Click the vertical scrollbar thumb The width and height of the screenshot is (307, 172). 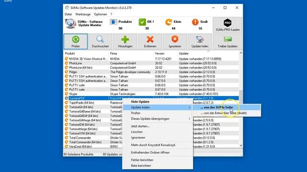pos(241,97)
